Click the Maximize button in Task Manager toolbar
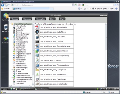 tap(27, 19)
